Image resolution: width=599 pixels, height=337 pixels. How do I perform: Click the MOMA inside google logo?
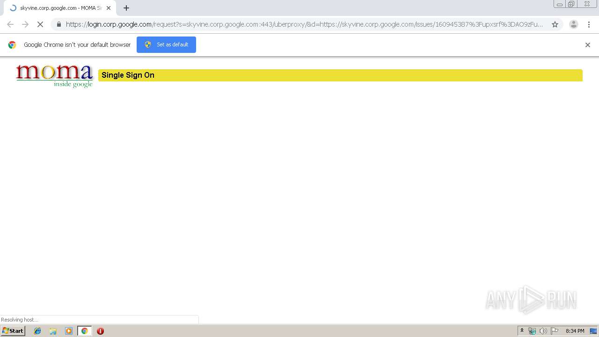[x=54, y=75]
